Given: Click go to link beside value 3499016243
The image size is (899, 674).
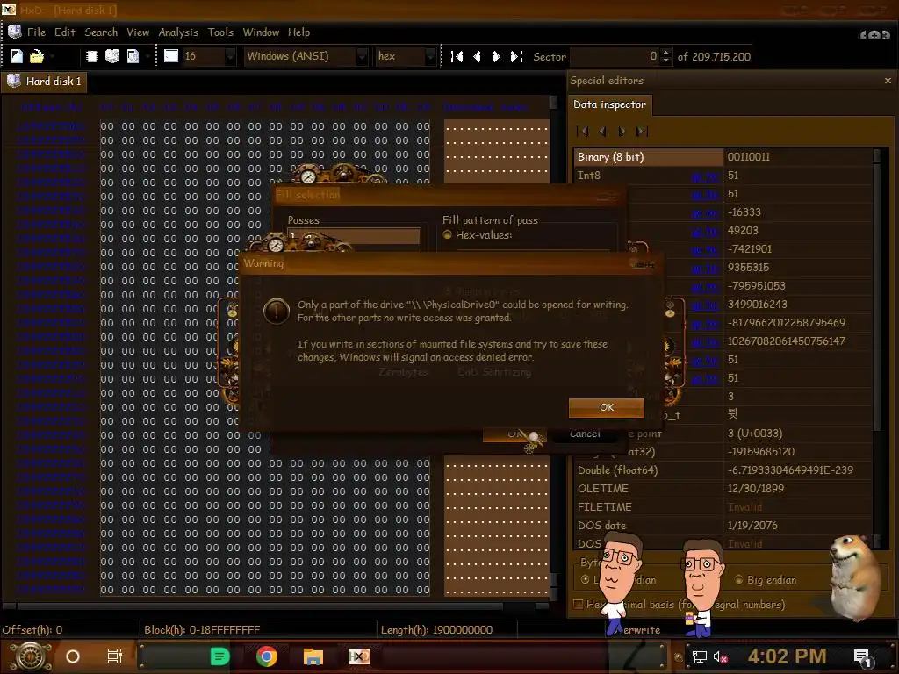Looking at the screenshot, I should tap(705, 305).
